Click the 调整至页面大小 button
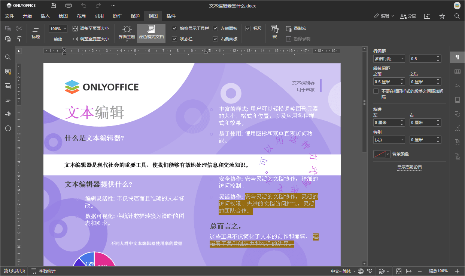 [90, 28]
